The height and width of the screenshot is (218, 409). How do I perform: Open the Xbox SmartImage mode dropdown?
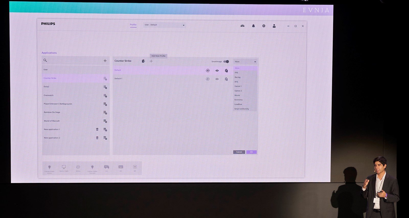245,62
